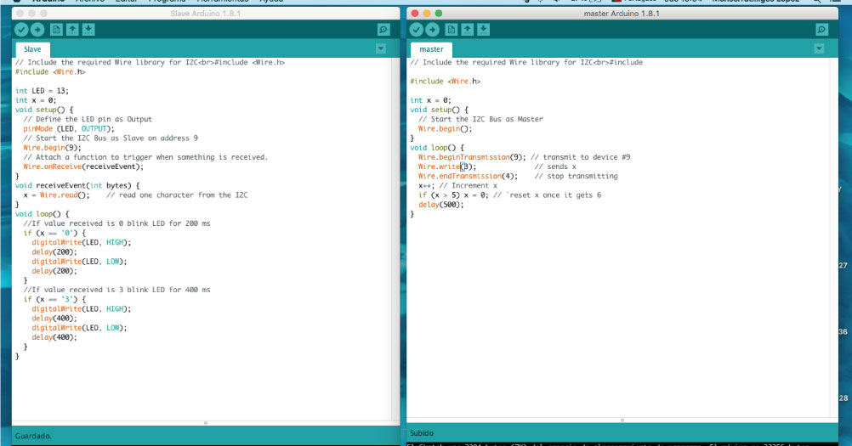Select the master sketch tab
The image size is (852, 446).
[431, 49]
